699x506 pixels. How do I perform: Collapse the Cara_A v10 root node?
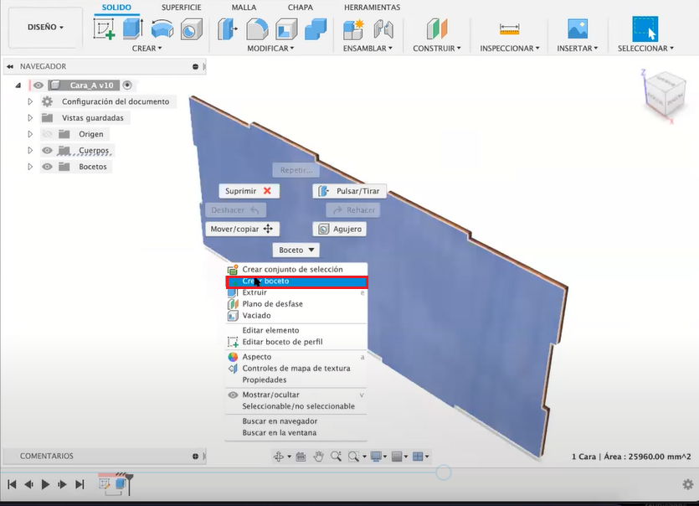click(x=18, y=85)
